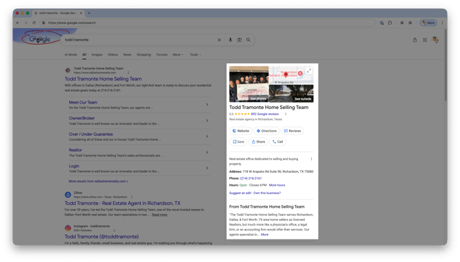Click the URL address bar
460x262 pixels.
click(x=208, y=23)
